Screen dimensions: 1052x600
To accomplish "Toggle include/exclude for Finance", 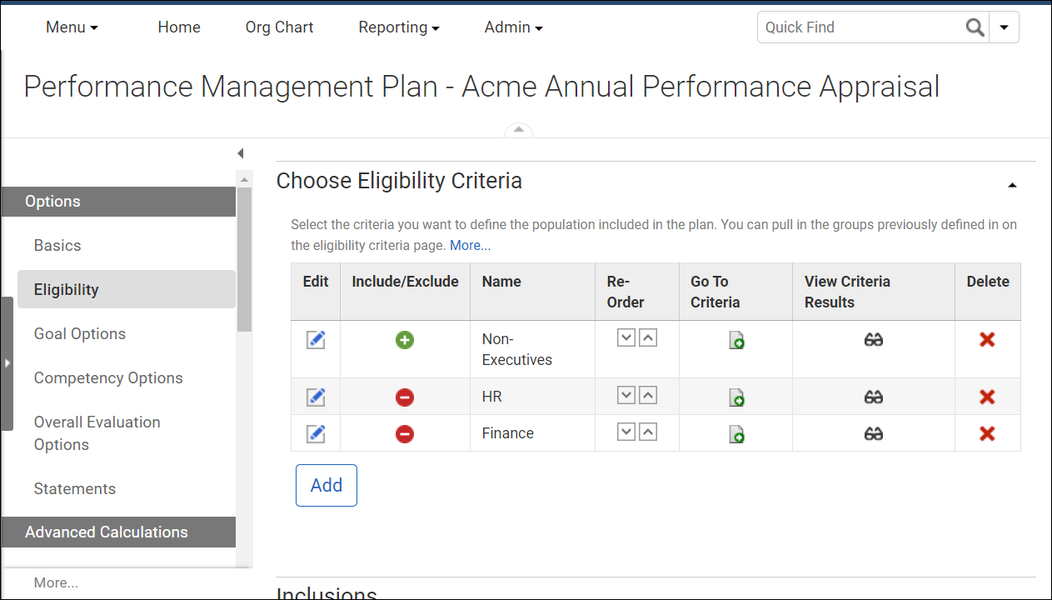I will tap(404, 433).
